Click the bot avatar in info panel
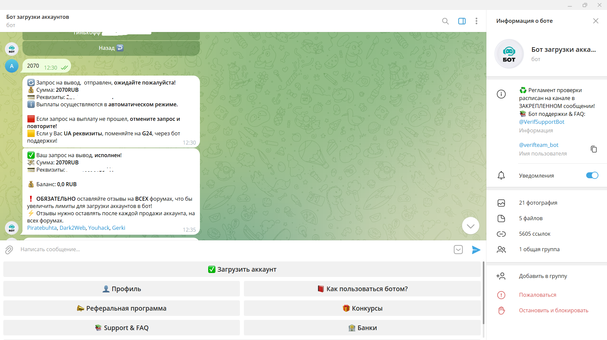 coord(509,54)
